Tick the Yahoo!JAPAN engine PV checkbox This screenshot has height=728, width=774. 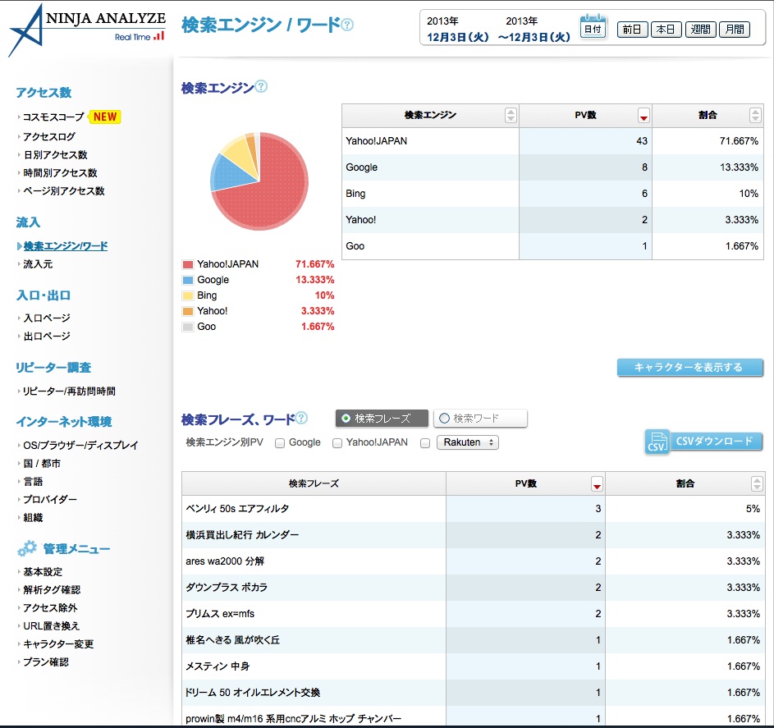pyautogui.click(x=337, y=443)
